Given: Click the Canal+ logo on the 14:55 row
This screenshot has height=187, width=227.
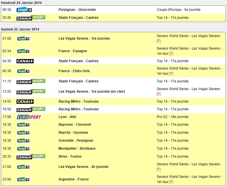Looking at the screenshot, I should tap(25, 101).
